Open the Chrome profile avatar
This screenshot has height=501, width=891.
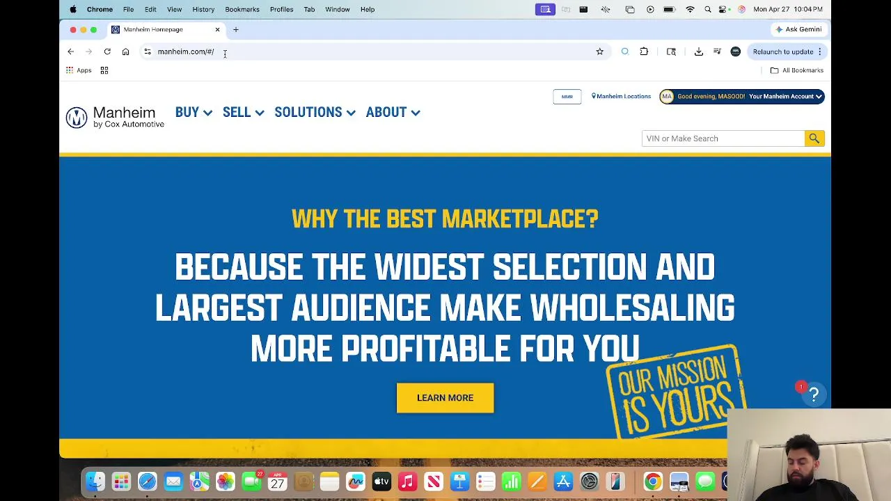pos(736,51)
